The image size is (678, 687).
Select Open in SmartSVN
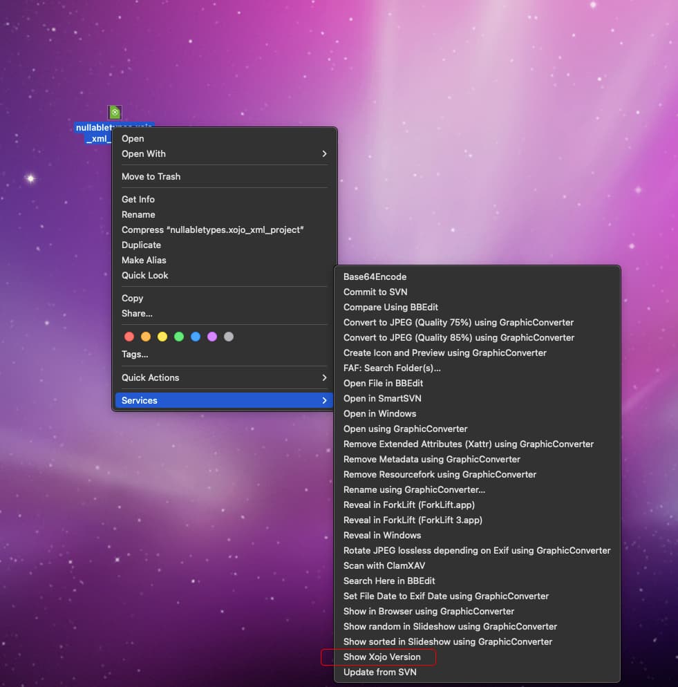(477, 399)
